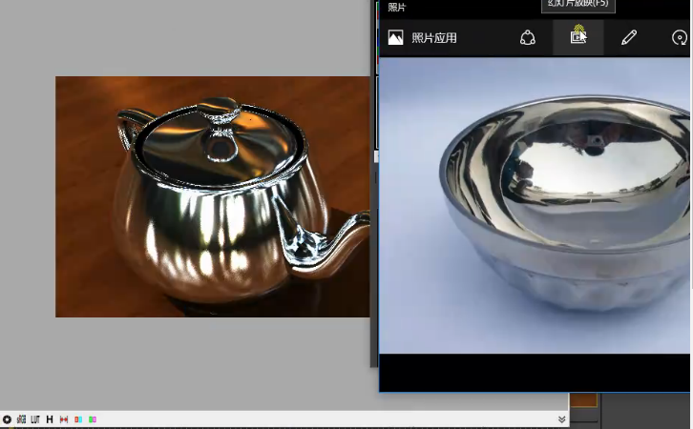Click the 照片 window title text
The image size is (693, 429).
click(396, 7)
